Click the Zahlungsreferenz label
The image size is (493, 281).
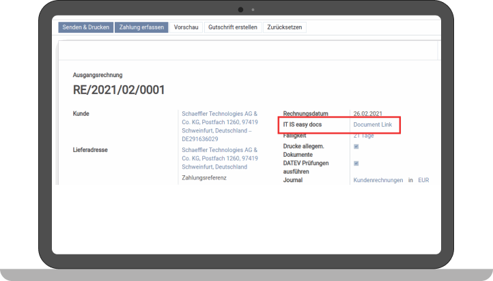click(x=204, y=178)
